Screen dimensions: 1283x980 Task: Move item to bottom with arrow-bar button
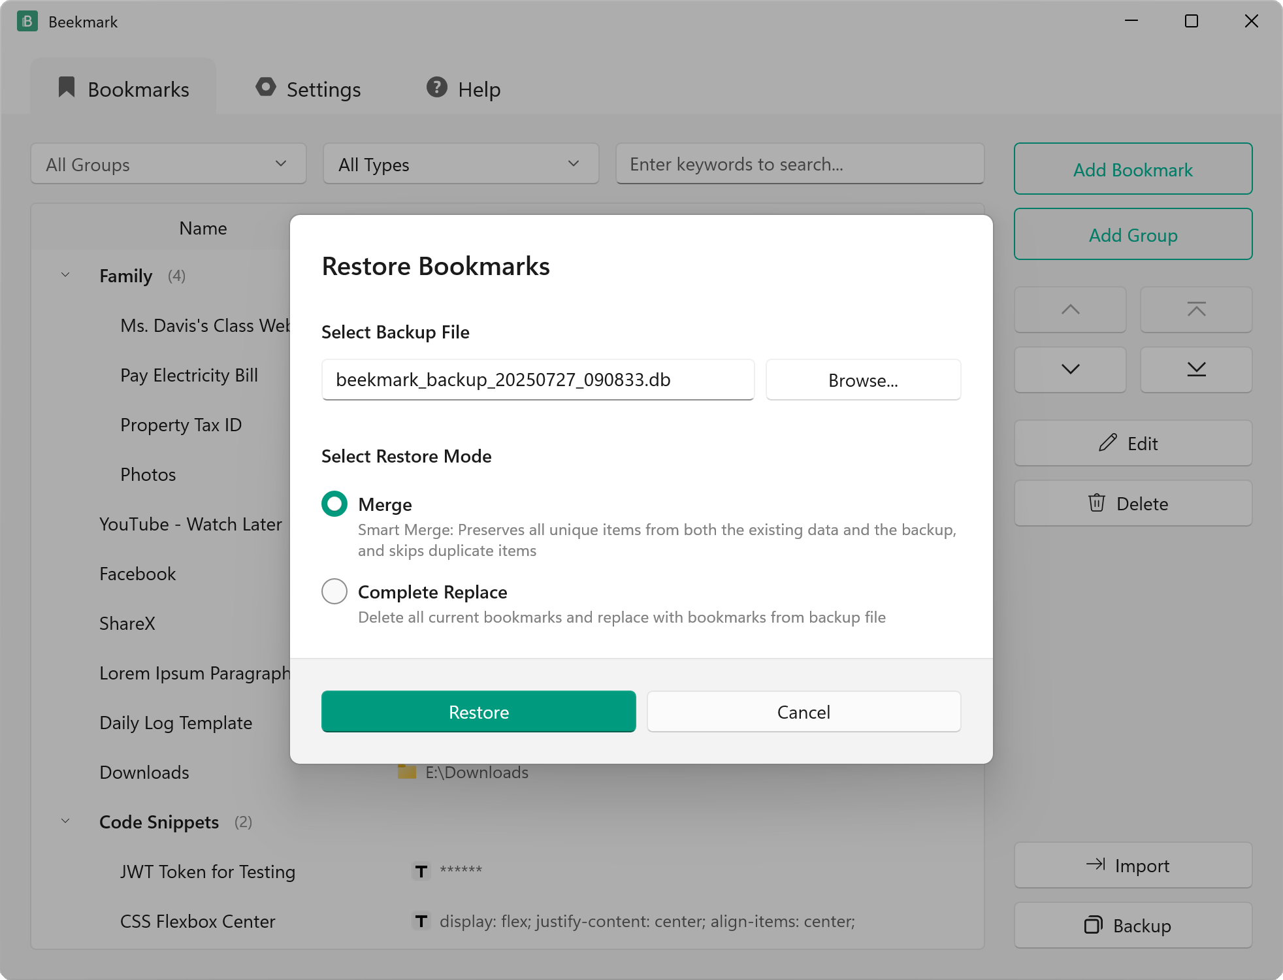[x=1196, y=369]
